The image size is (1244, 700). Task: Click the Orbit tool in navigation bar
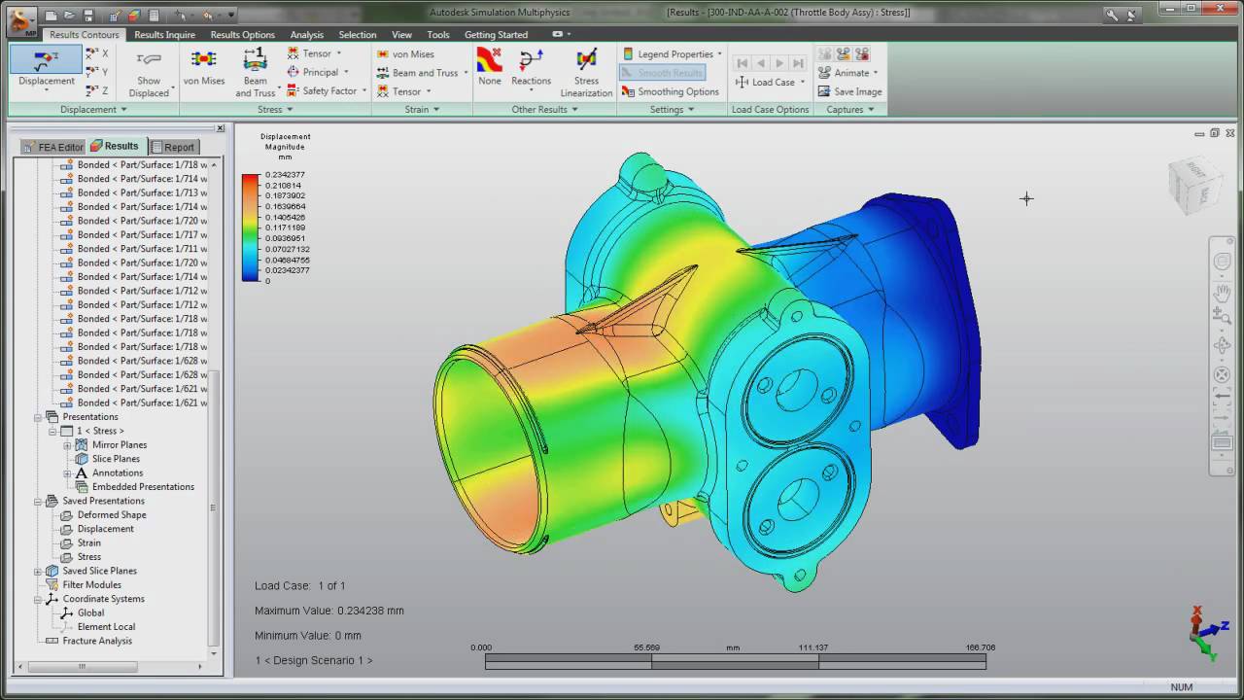(1223, 345)
